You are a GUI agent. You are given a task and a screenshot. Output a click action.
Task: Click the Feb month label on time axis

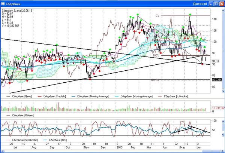coord(133,147)
